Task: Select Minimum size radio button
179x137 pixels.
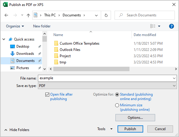Action: [117, 105]
